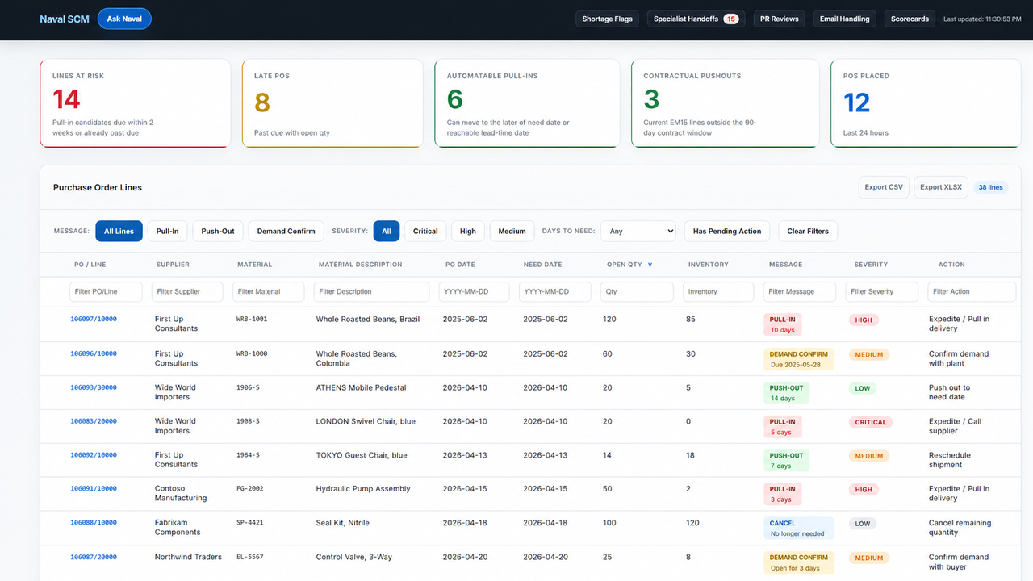Screen dimensions: 1033x581
Task: Open the Ask Naval assistant
Action: tap(124, 19)
